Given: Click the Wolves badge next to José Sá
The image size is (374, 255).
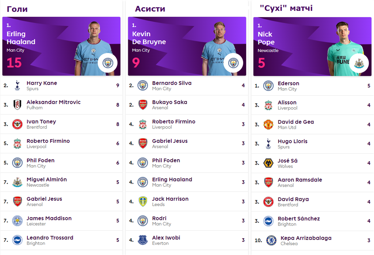Looking at the screenshot, I should (x=268, y=163).
